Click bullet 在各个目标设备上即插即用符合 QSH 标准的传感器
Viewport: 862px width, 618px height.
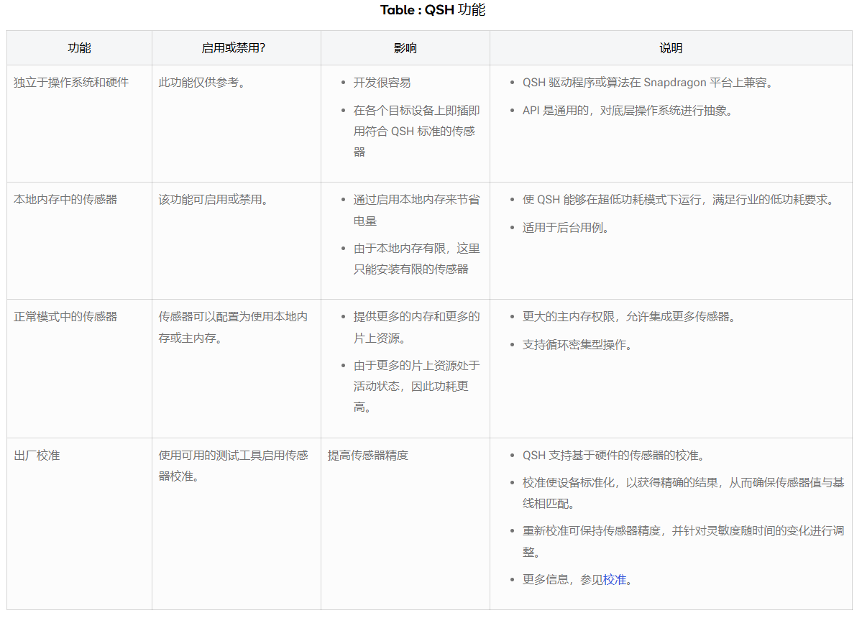click(417, 132)
